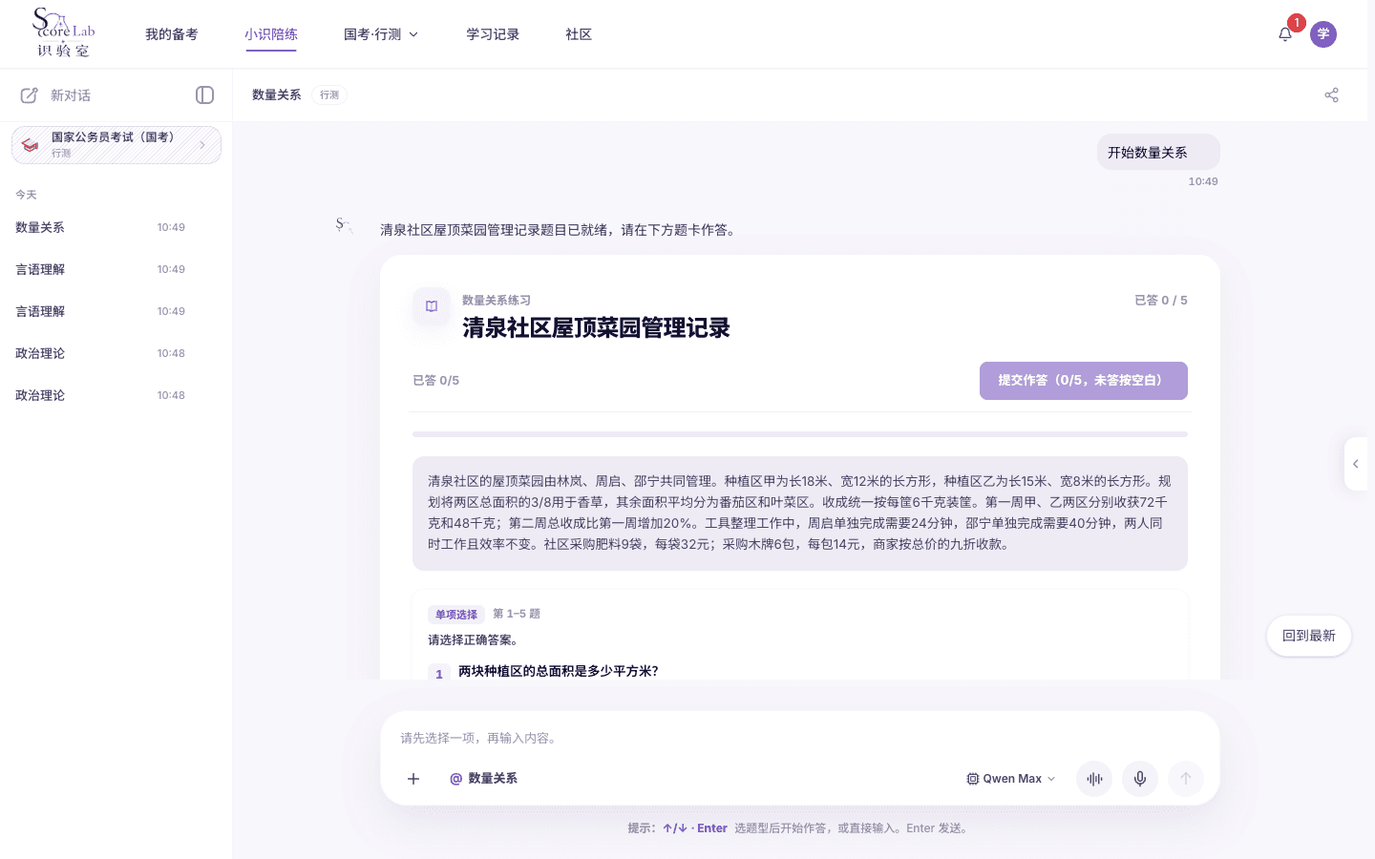Viewport: 1375px width, 859px height.
Task: Click the book icon on the exercise card
Action: 432,306
